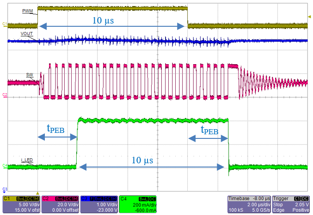Click the C2 ground level marker
Image resolution: width=313 pixels, height=215 pixels.
click(x=4, y=95)
